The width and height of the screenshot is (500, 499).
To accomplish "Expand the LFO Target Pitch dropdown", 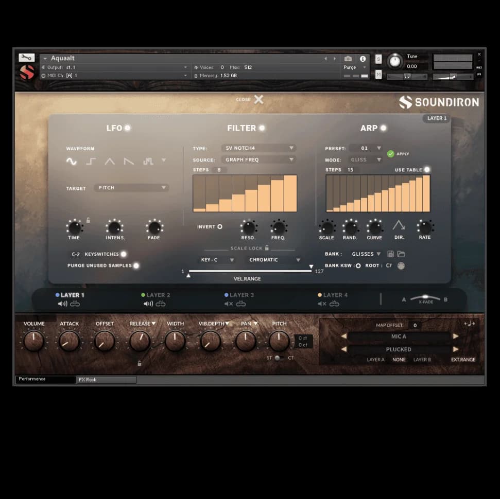I will [132, 188].
